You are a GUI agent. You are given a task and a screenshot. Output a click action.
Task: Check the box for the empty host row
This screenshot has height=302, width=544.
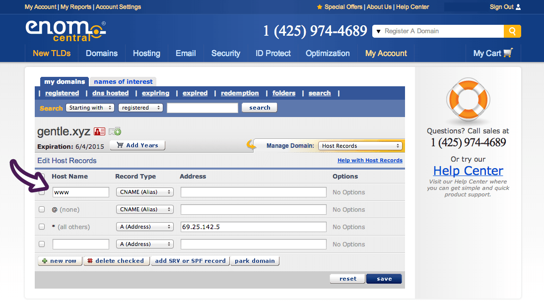click(x=42, y=244)
